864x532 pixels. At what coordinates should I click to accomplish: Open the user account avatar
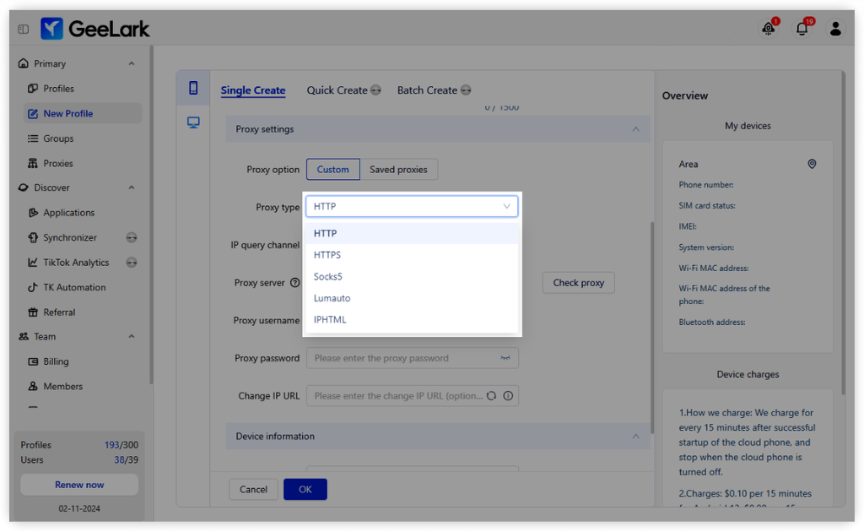(835, 29)
